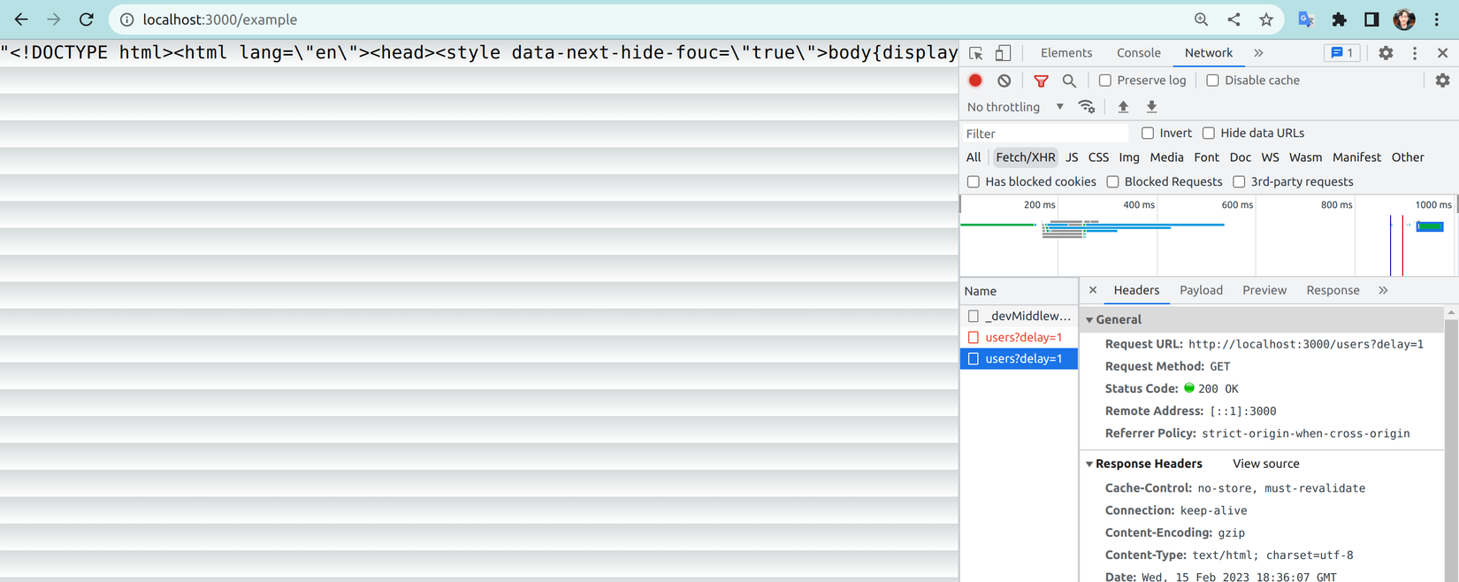Open profile avatar menu
The image size is (1459, 582).
(1404, 19)
